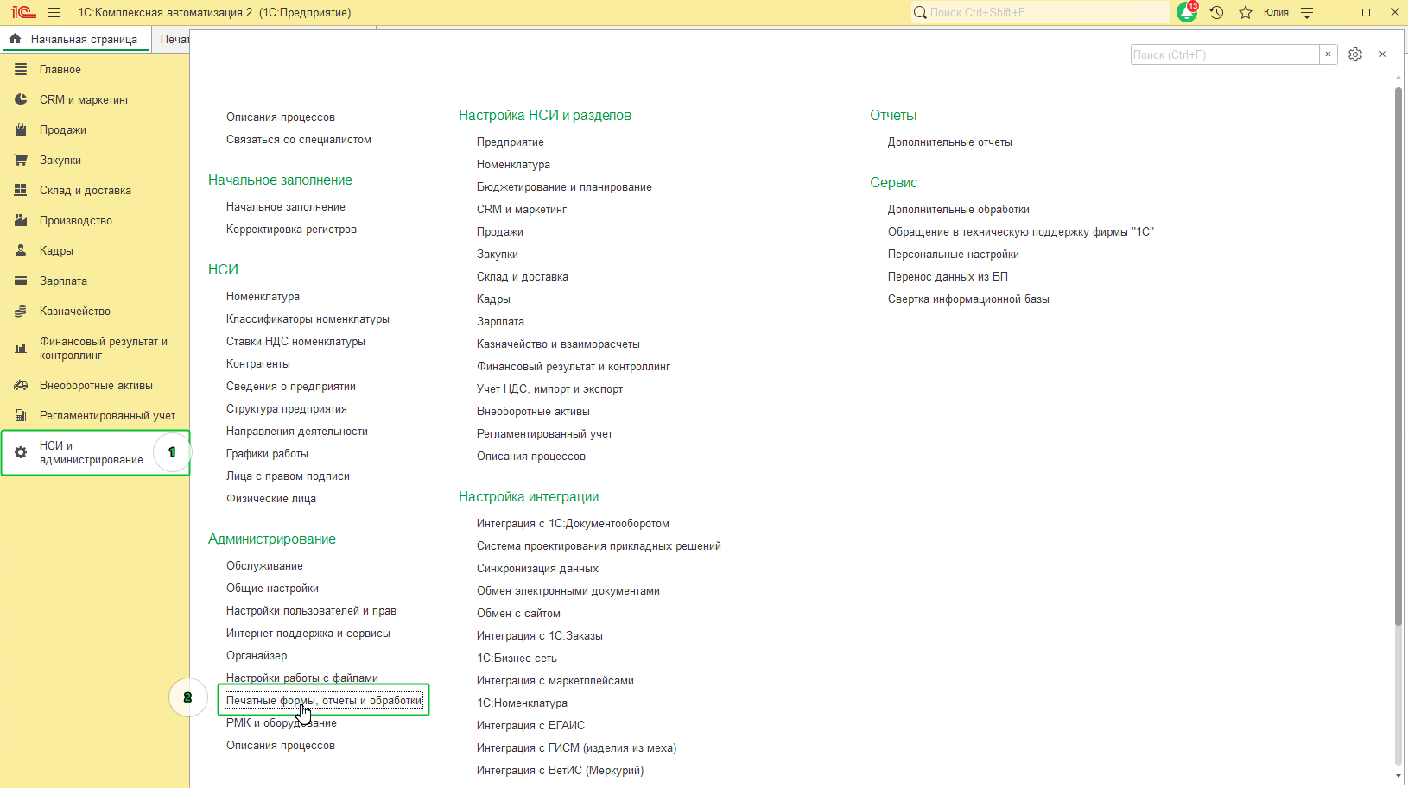The width and height of the screenshot is (1408, 788).
Task: Open Предприятие under Настройка НСИ
Action: (x=511, y=142)
